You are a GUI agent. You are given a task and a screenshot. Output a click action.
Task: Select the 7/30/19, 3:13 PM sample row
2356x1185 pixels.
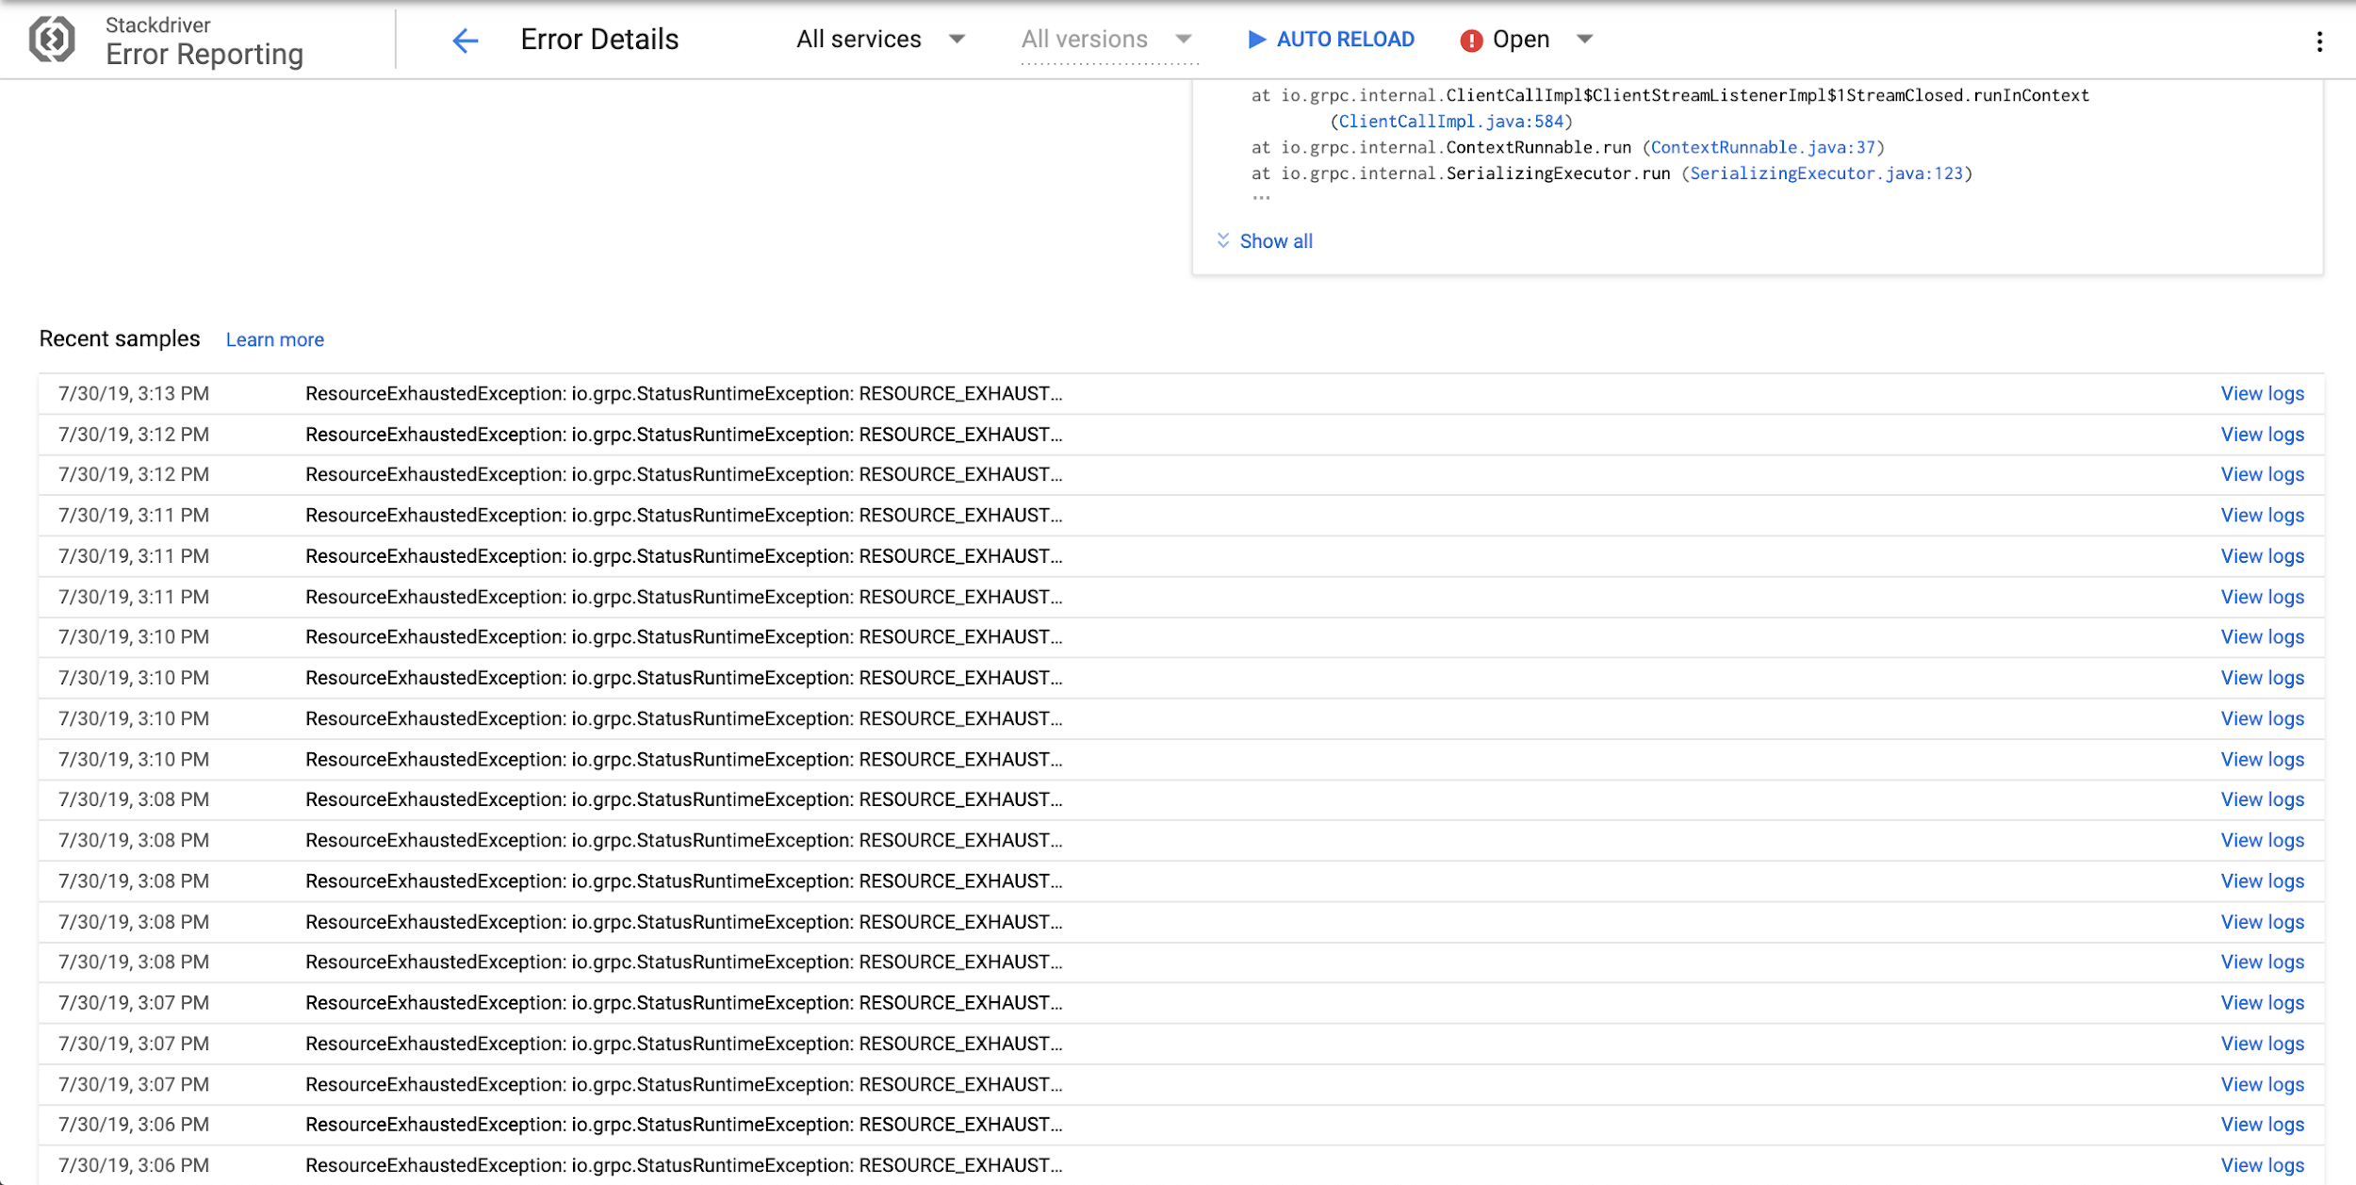coord(1181,394)
